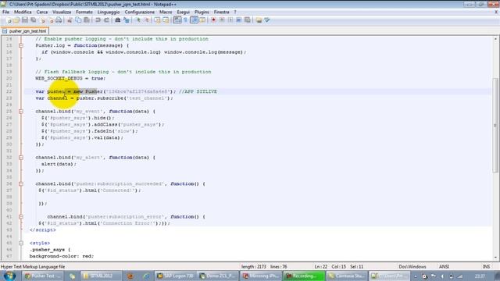Click the Copy toolbar icon
The image size is (500, 281).
tap(78, 20)
